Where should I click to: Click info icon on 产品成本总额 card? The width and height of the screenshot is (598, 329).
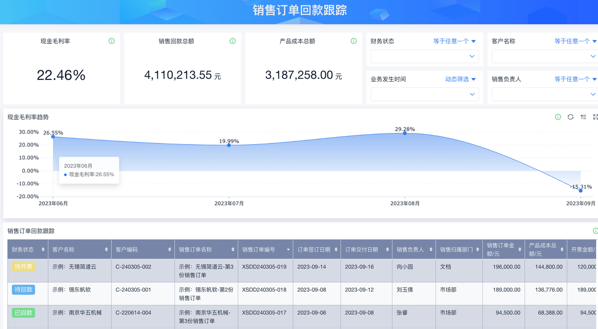353,41
